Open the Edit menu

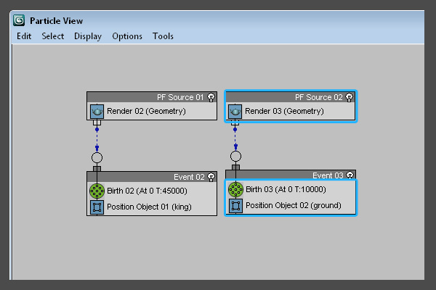(x=24, y=36)
